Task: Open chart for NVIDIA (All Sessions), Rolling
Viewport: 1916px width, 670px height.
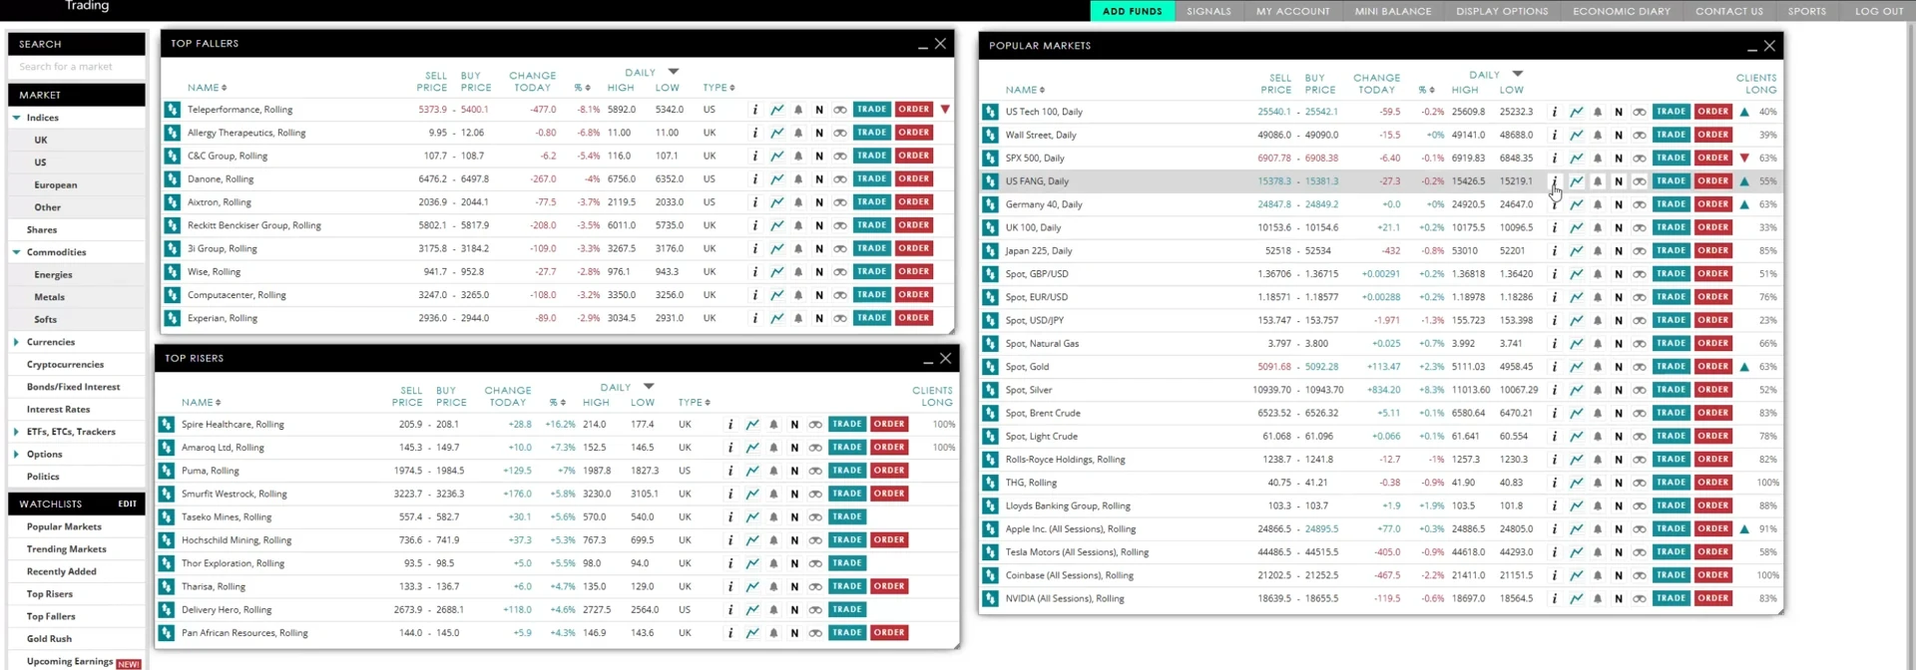Action: pyautogui.click(x=1576, y=599)
